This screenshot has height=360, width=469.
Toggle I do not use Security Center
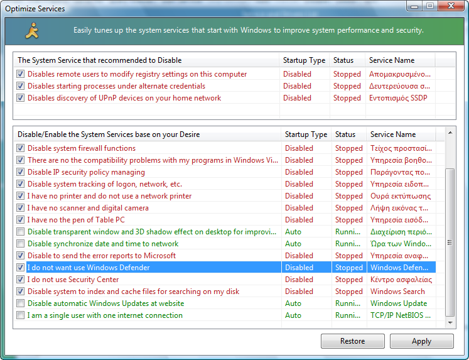pyautogui.click(x=21, y=280)
